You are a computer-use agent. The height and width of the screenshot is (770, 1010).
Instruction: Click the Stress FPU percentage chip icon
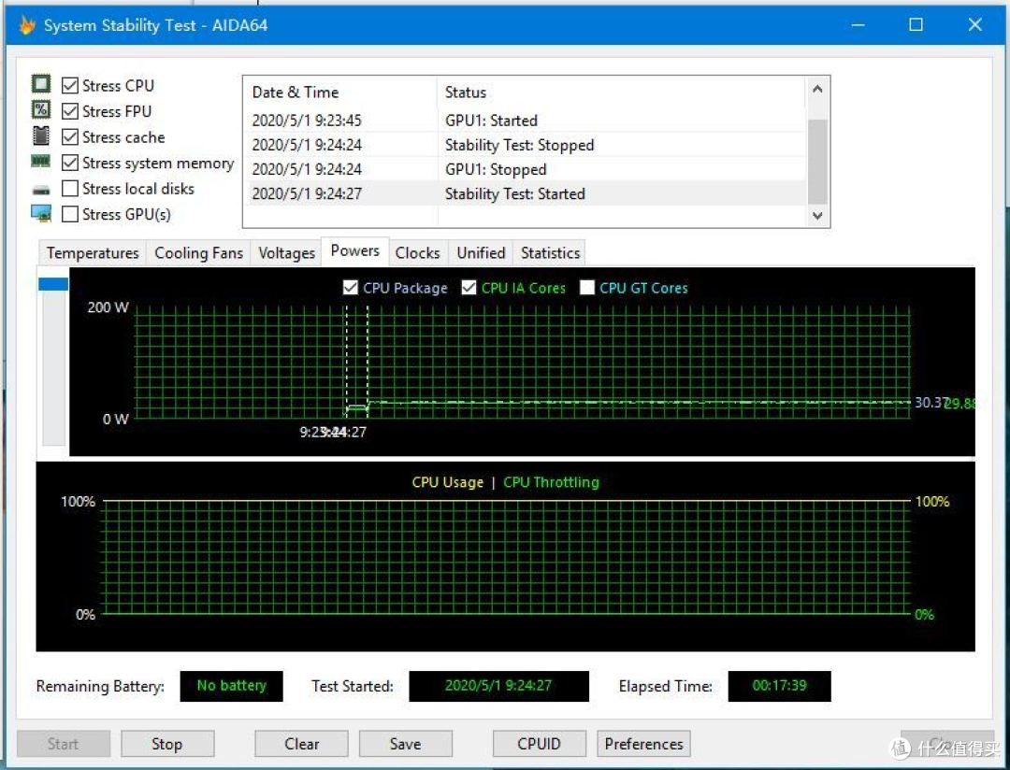[x=41, y=110]
